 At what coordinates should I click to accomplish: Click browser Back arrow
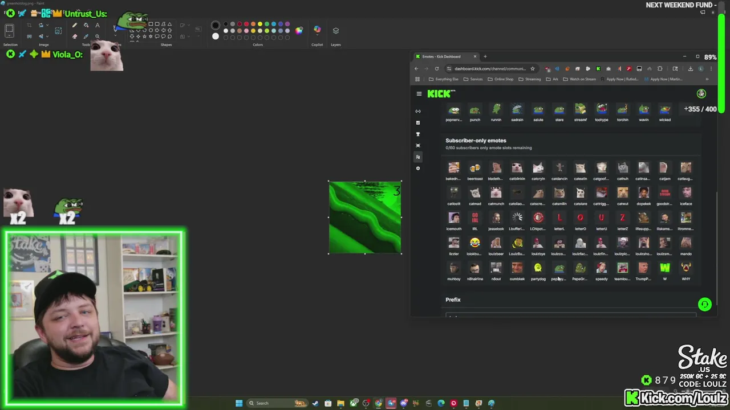(x=416, y=68)
